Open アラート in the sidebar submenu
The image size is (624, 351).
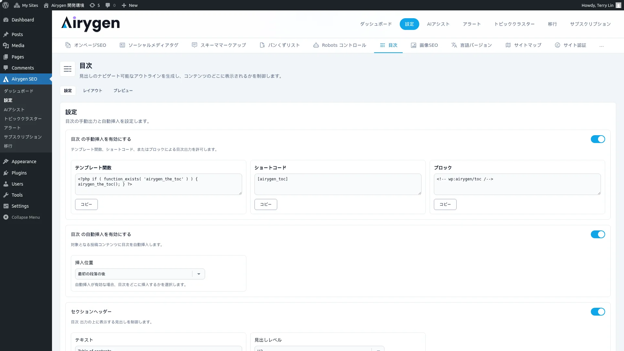12,128
